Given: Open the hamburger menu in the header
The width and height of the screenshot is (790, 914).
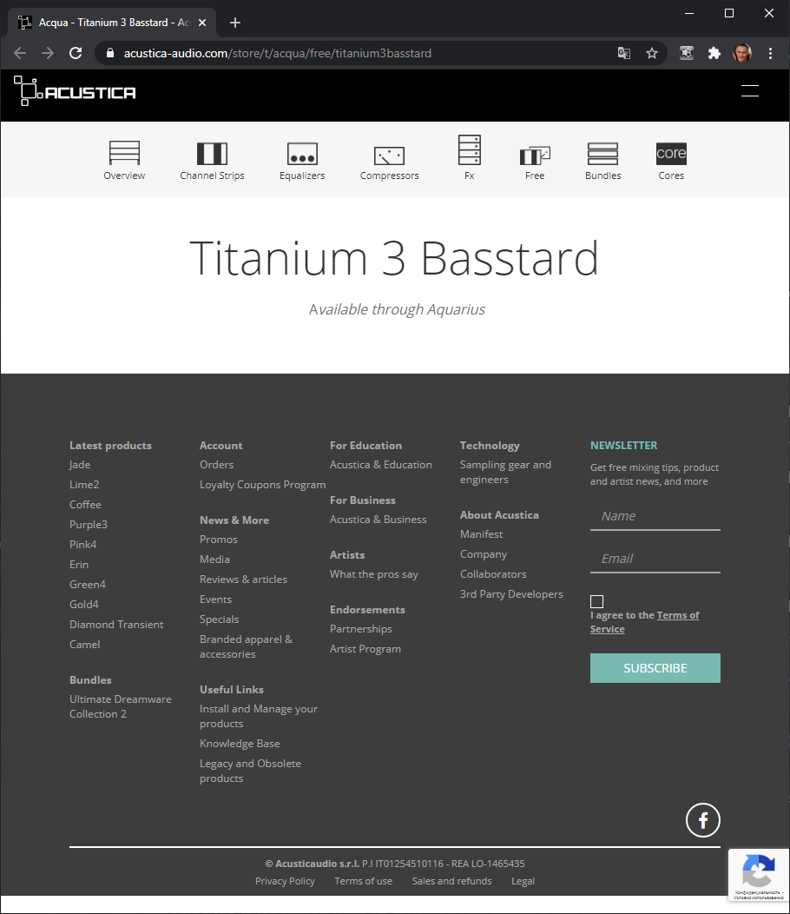Looking at the screenshot, I should pos(750,91).
